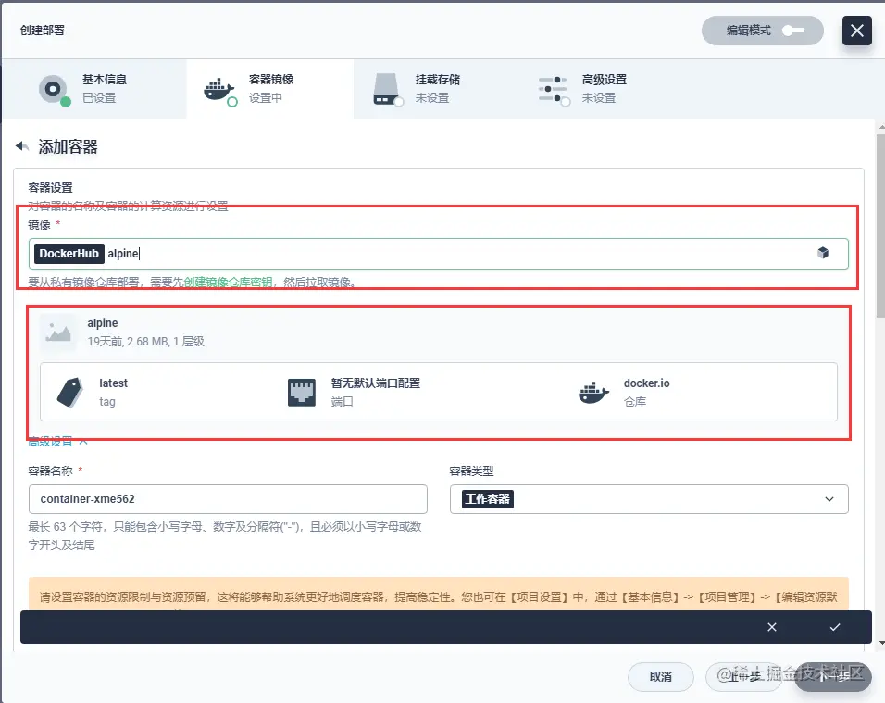Click the 基本信息 disc icon
885x703 pixels.
[54, 89]
